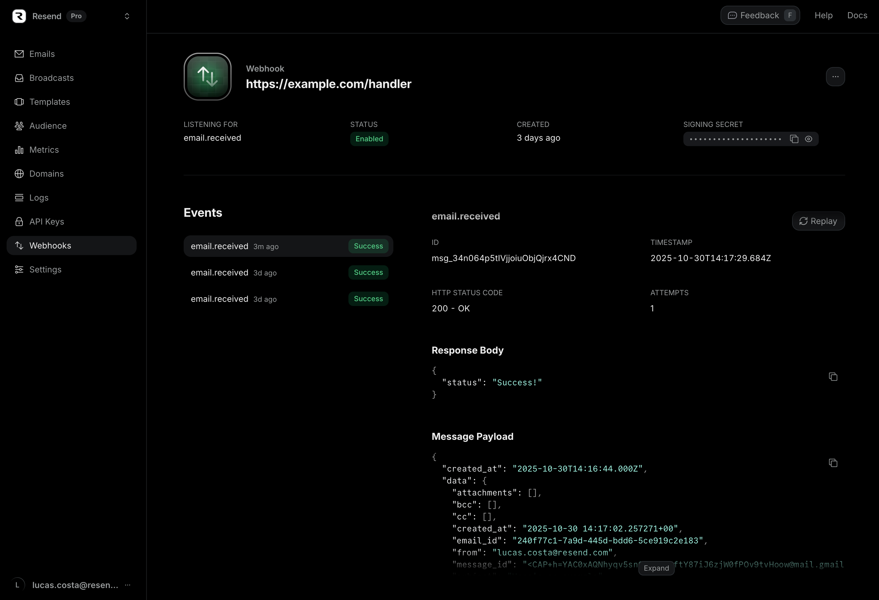879x600 pixels.
Task: Open the Emails section from the sidebar
Action: (42, 54)
